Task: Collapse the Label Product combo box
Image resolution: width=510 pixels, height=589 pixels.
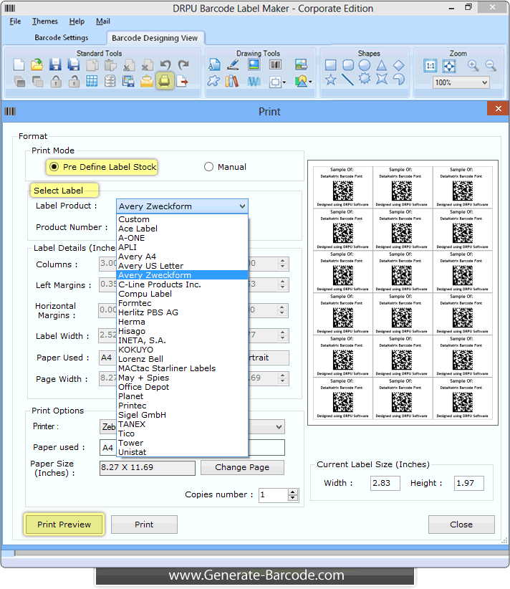Action: pyautogui.click(x=242, y=206)
